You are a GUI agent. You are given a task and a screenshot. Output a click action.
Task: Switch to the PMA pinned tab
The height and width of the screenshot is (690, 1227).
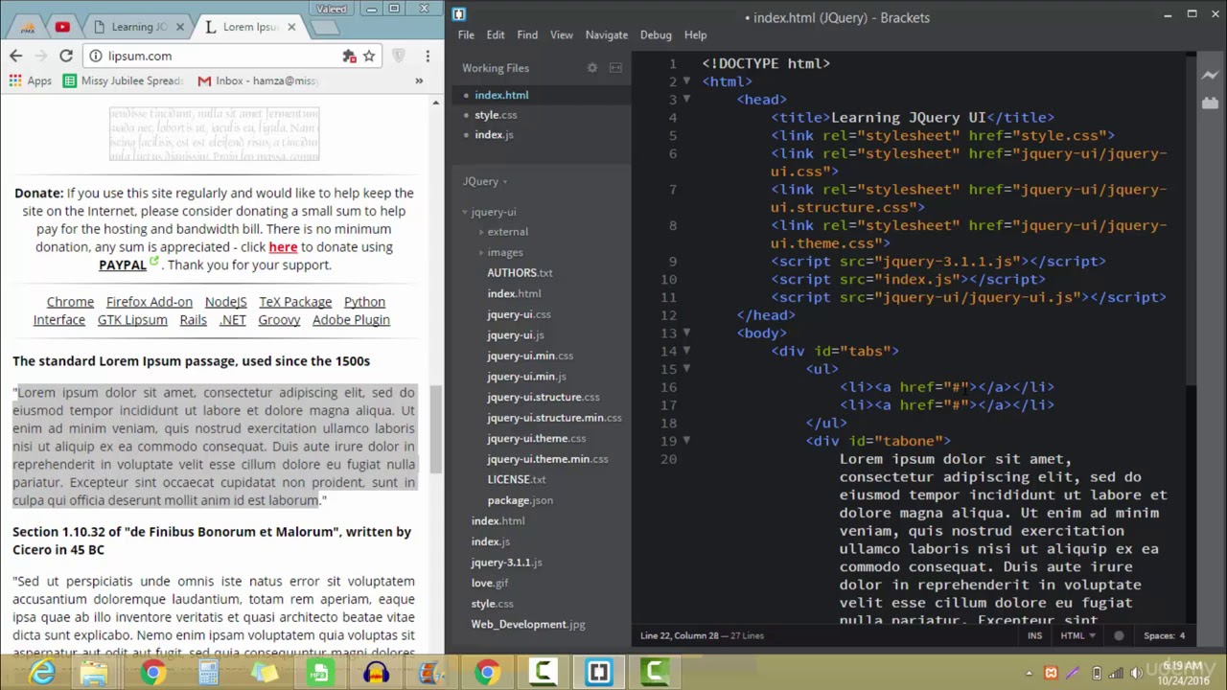27,27
